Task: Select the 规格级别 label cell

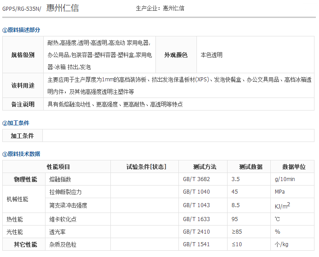Action: pyautogui.click(x=23, y=55)
